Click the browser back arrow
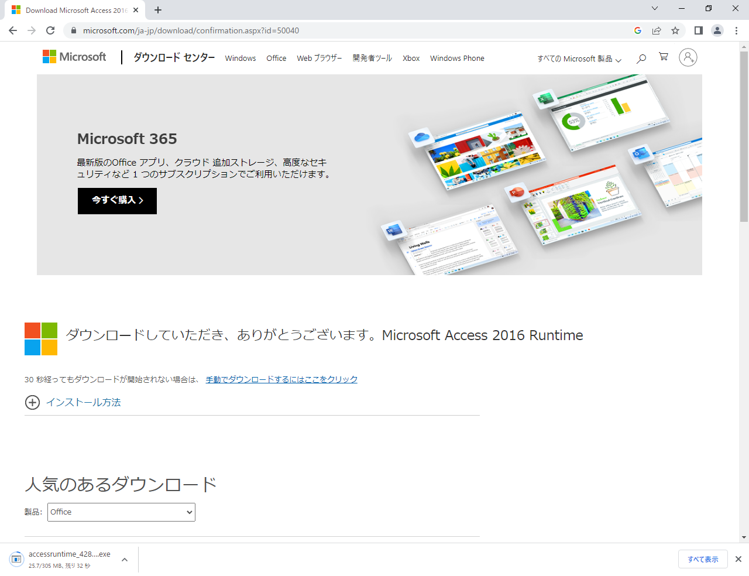Screen dimensions: 749x576 [13, 30]
